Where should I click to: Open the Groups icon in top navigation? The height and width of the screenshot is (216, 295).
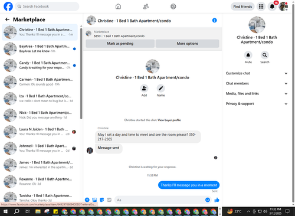click(x=173, y=6)
